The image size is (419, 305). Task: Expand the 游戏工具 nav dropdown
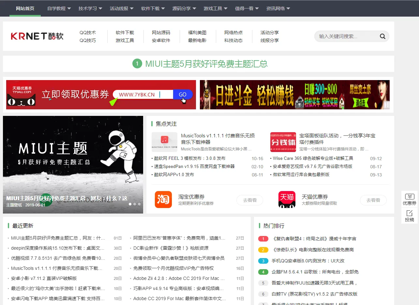tap(216, 8)
